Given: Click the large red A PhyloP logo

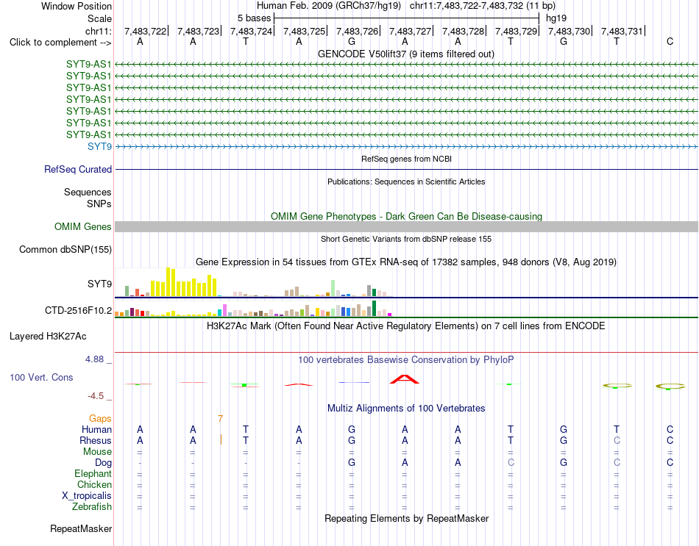Looking at the screenshot, I should [405, 379].
